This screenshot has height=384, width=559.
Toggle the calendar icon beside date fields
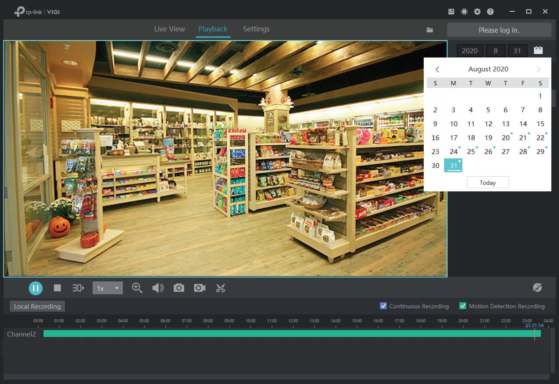tap(538, 50)
